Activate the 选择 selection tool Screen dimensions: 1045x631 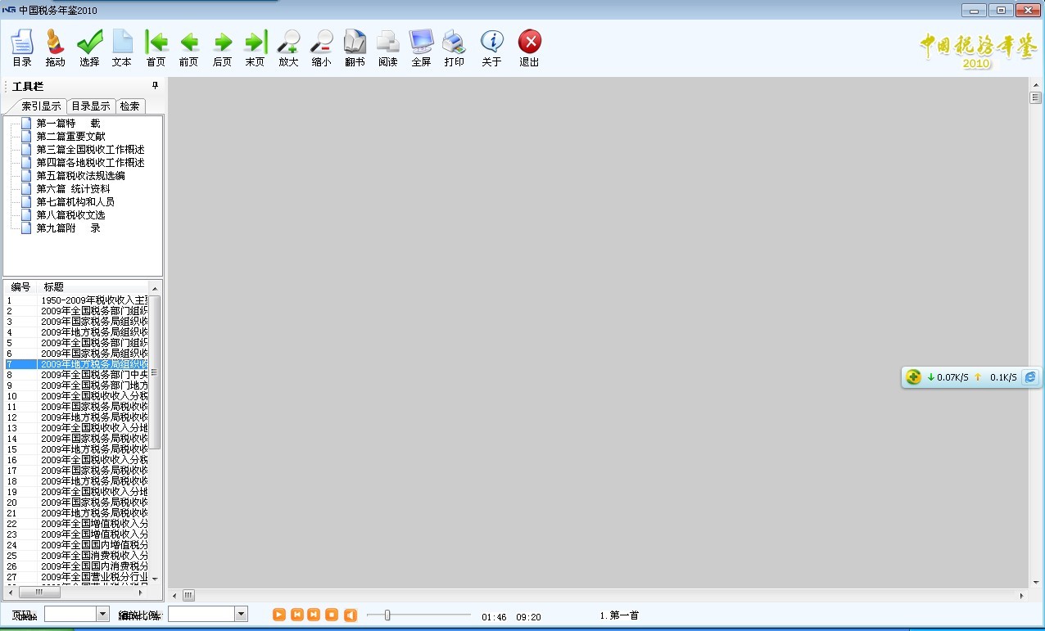pyautogui.click(x=89, y=48)
